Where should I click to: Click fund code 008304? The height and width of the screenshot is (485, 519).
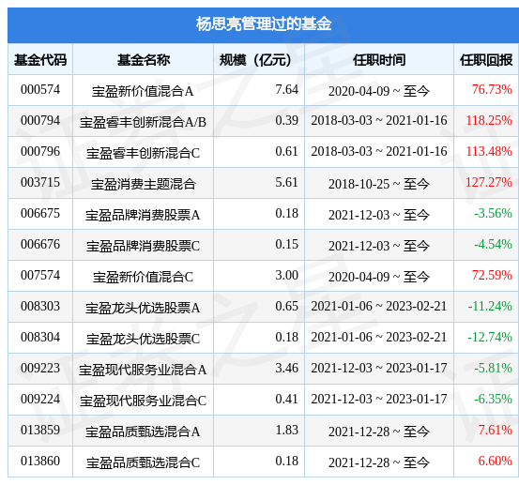[x=40, y=337]
